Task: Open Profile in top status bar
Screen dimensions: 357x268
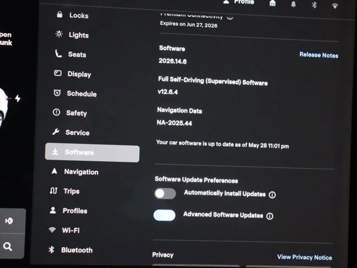Action: point(238,2)
